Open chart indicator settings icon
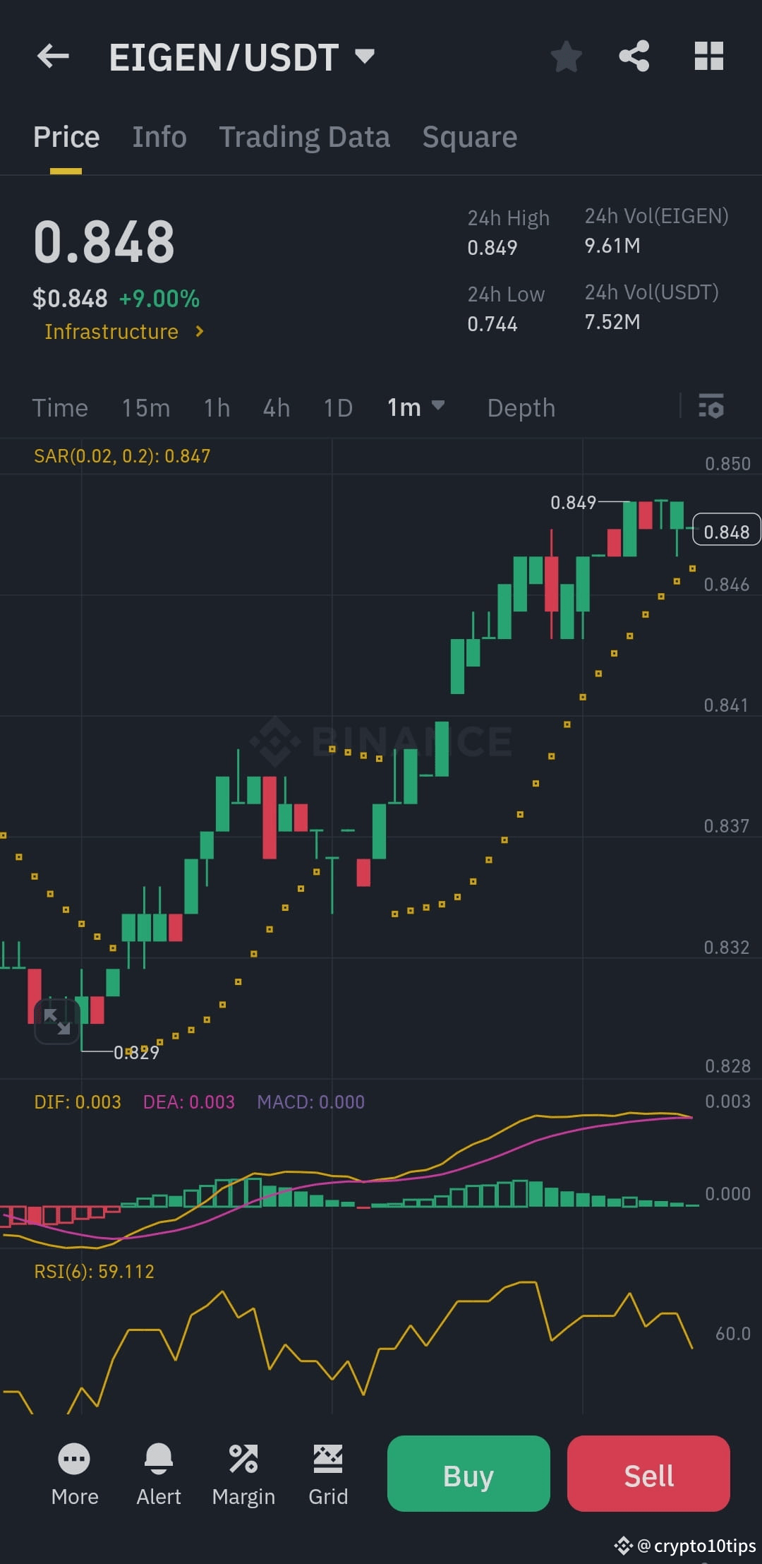The height and width of the screenshot is (1564, 762). point(711,407)
